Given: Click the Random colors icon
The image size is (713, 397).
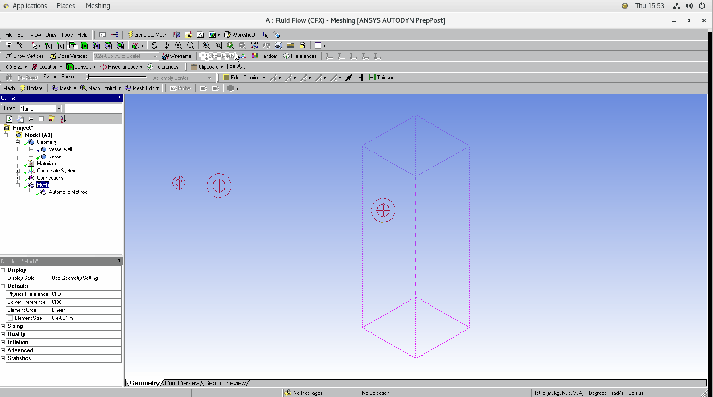Looking at the screenshot, I should pos(265,56).
